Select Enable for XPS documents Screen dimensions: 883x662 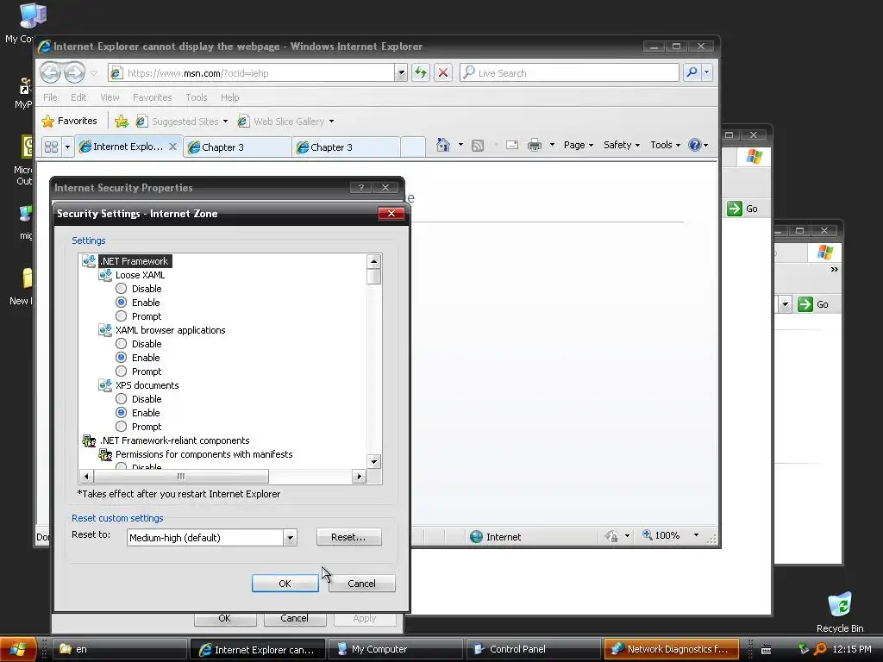pos(121,413)
